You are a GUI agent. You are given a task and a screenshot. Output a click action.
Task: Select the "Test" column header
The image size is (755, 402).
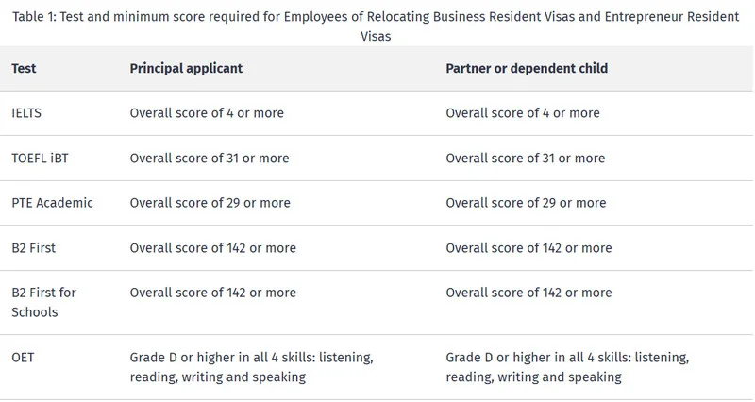pos(24,69)
